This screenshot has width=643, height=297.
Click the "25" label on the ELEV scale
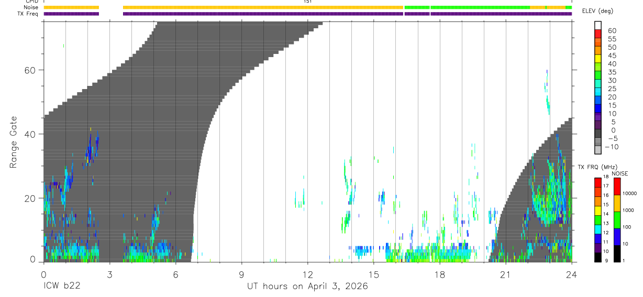coord(612,89)
